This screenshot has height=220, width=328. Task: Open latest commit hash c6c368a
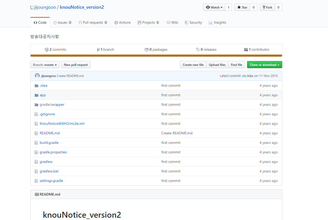point(248,76)
